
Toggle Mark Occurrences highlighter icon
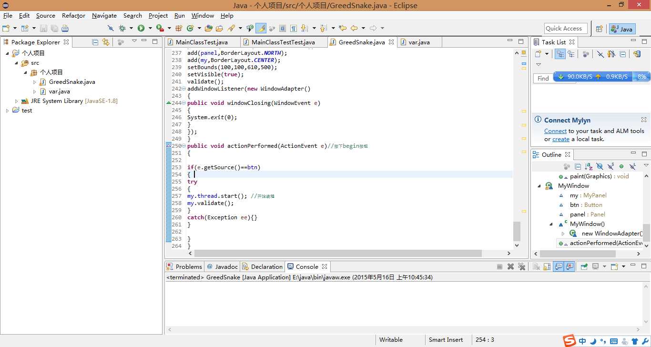point(261,28)
